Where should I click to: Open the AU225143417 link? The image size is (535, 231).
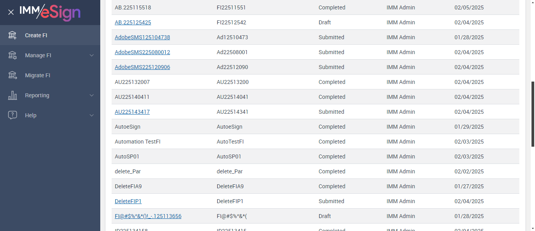(x=132, y=112)
